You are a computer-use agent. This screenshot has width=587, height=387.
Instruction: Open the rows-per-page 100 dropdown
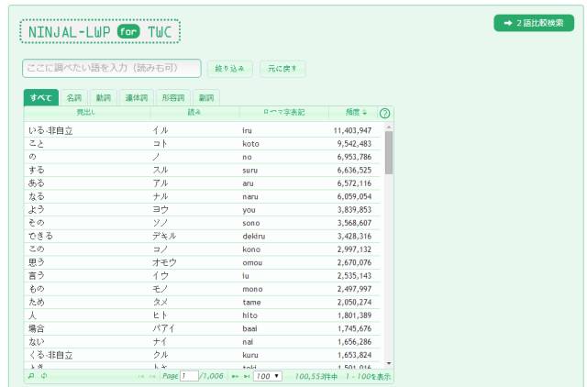pos(268,376)
